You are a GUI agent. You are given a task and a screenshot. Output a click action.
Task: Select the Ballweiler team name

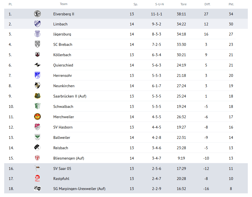click(62, 137)
